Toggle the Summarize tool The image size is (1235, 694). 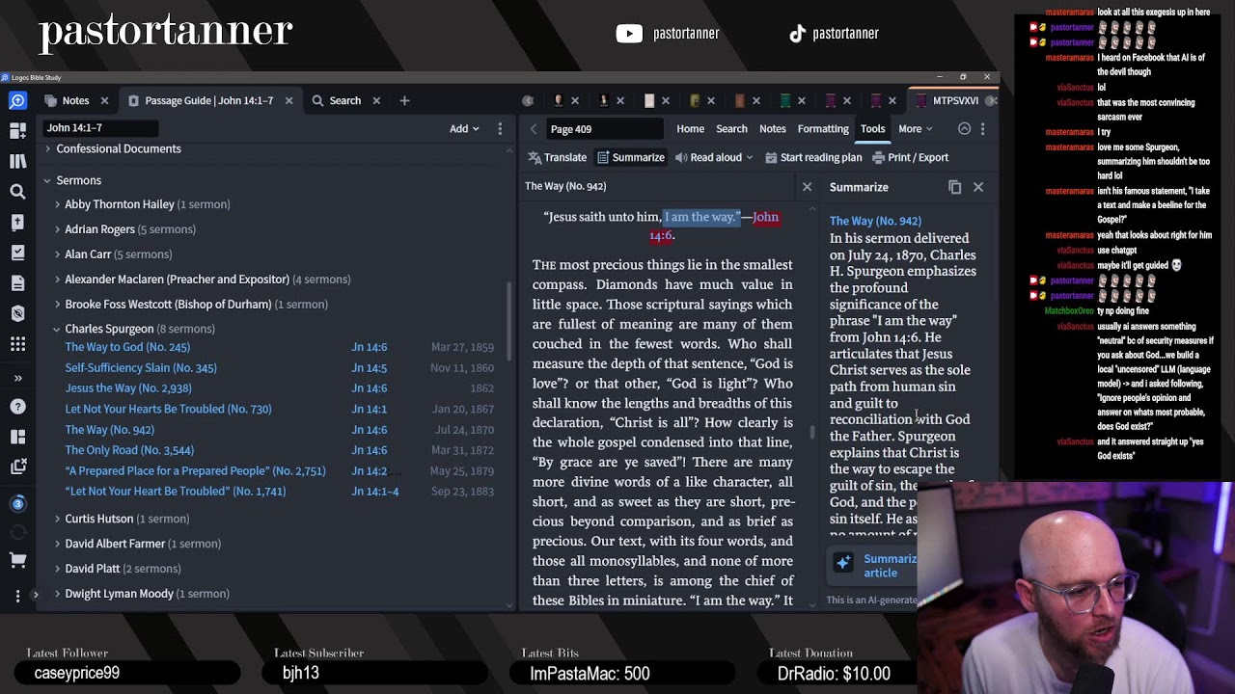point(631,157)
